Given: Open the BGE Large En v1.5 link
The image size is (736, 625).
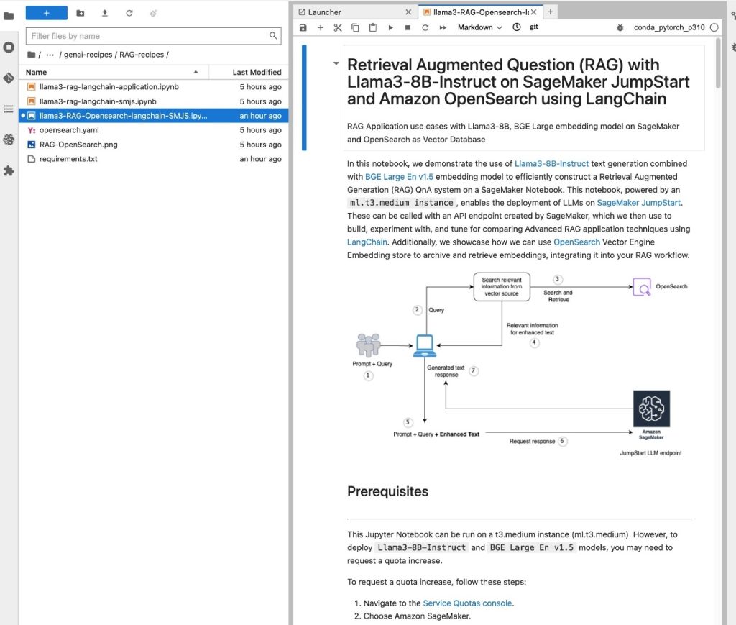Looking at the screenshot, I should (399, 176).
